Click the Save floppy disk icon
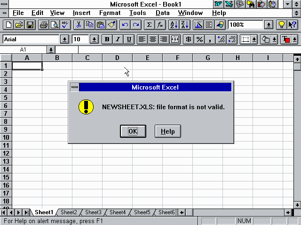The width and height of the screenshot is (301, 225). (x=30, y=25)
